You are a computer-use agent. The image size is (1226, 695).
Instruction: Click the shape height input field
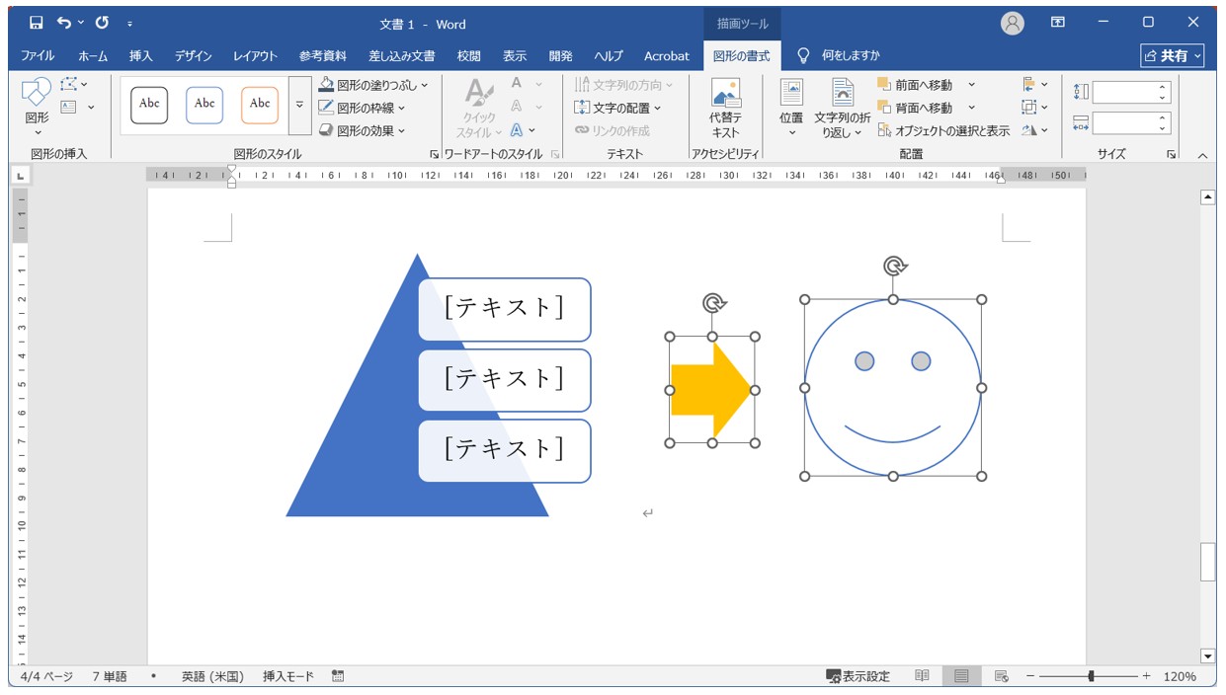tap(1124, 92)
